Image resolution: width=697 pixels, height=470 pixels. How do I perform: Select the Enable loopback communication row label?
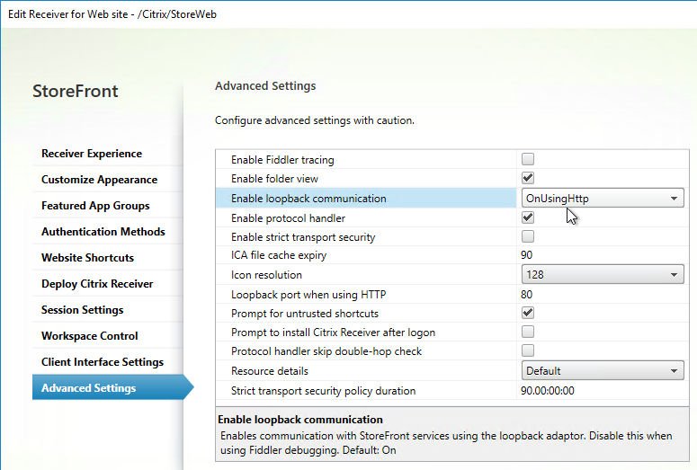point(308,199)
